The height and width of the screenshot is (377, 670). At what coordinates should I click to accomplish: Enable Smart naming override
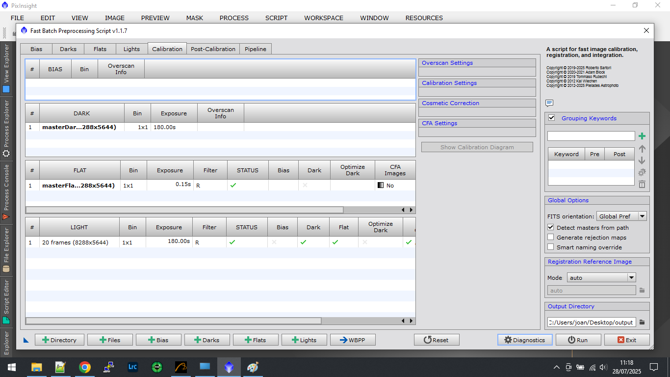coord(551,247)
